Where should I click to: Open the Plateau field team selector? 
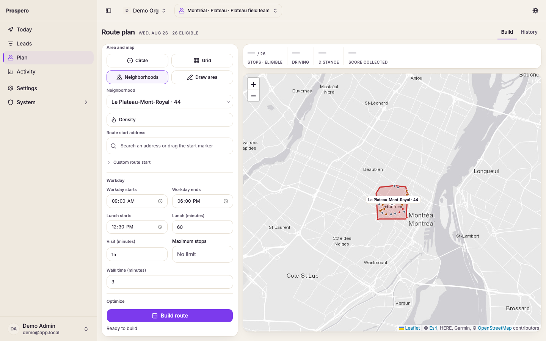pos(228,11)
